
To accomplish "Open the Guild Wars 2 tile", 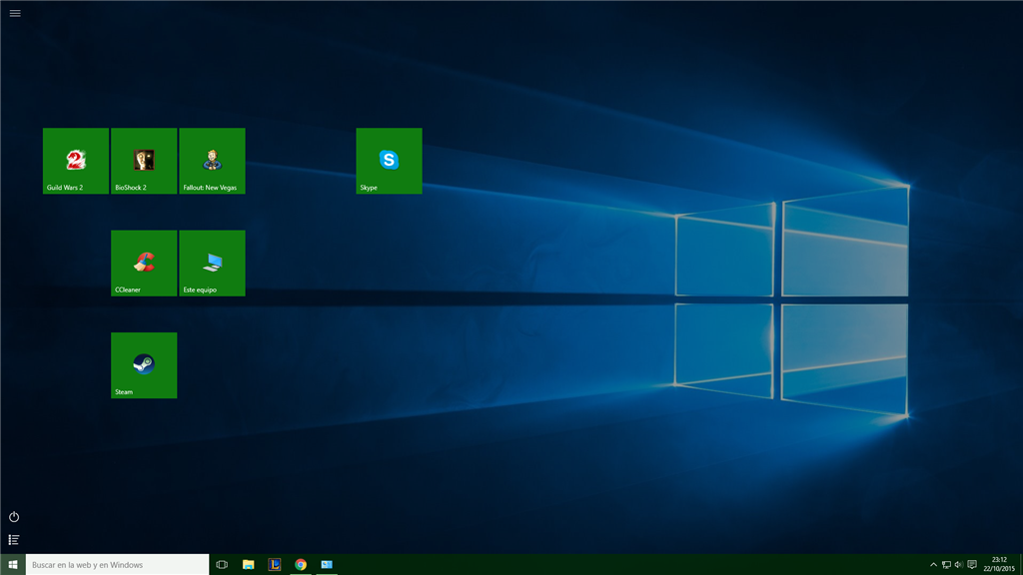I will [76, 161].
